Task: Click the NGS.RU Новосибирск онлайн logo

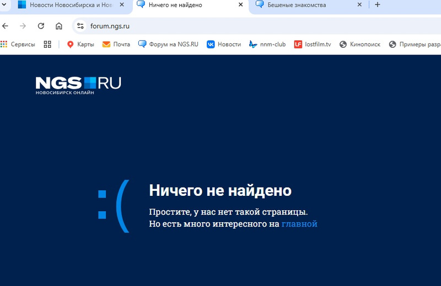Action: coord(78,85)
